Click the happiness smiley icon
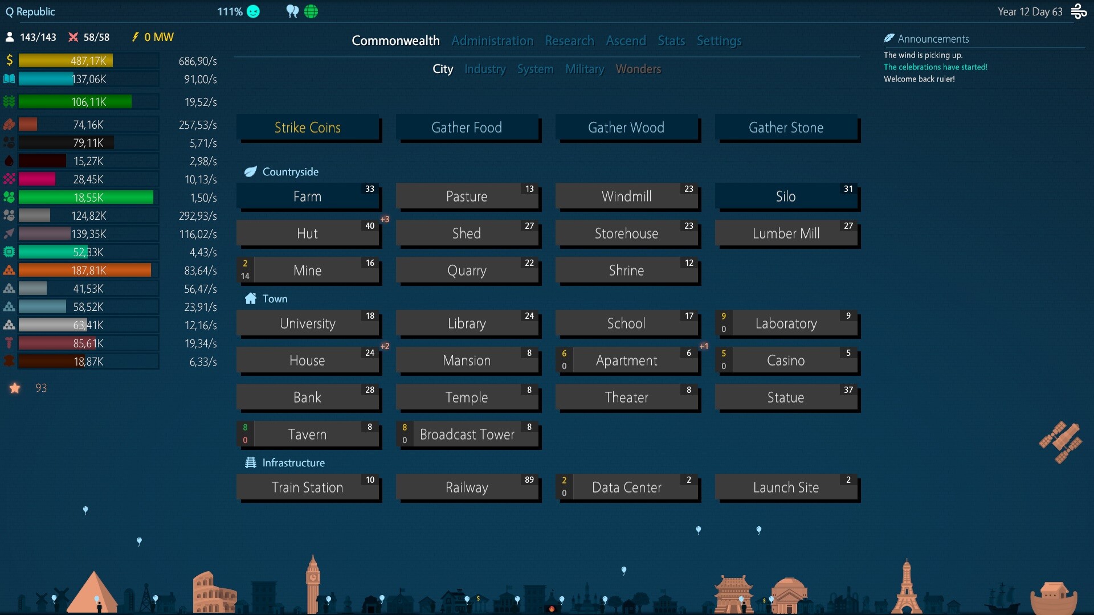This screenshot has width=1094, height=615. (x=253, y=11)
